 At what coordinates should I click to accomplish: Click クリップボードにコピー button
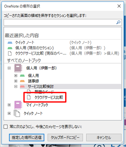pyautogui.click(x=65, y=138)
